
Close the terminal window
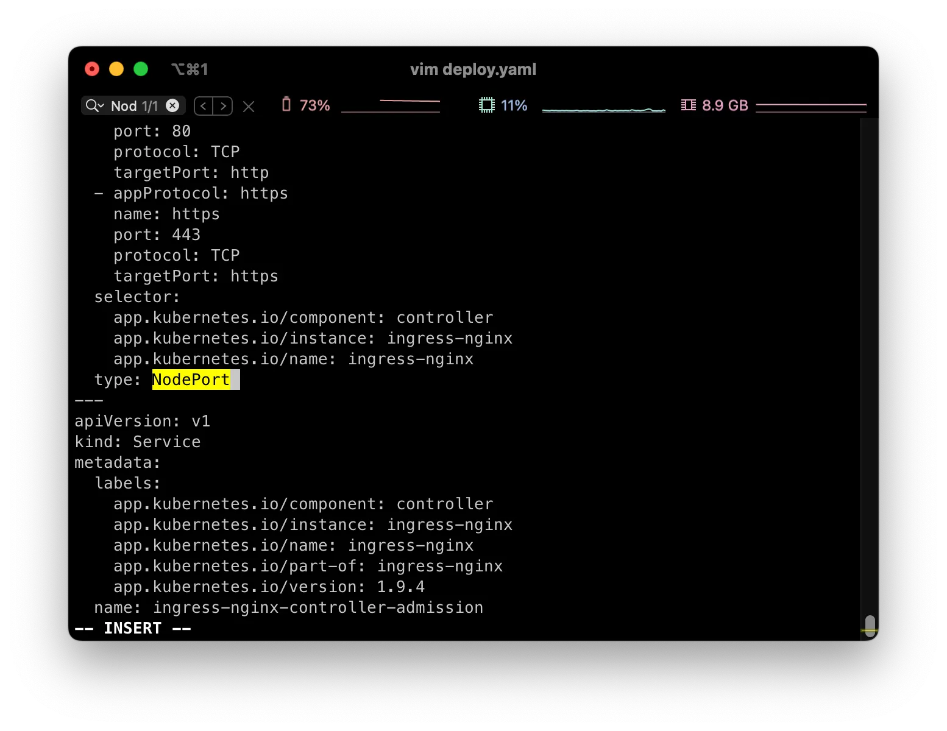(x=92, y=69)
